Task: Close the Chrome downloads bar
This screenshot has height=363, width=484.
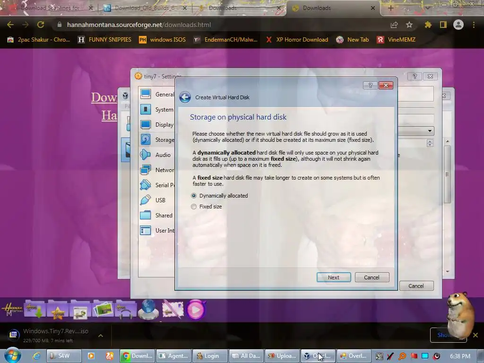Action: point(475,335)
